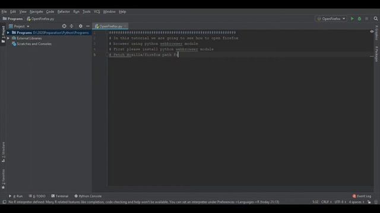
Task: Open the Event Log
Action: click(362, 196)
